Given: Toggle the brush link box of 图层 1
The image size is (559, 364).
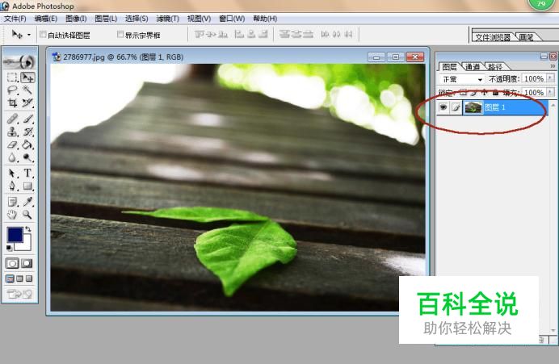Looking at the screenshot, I should point(456,107).
